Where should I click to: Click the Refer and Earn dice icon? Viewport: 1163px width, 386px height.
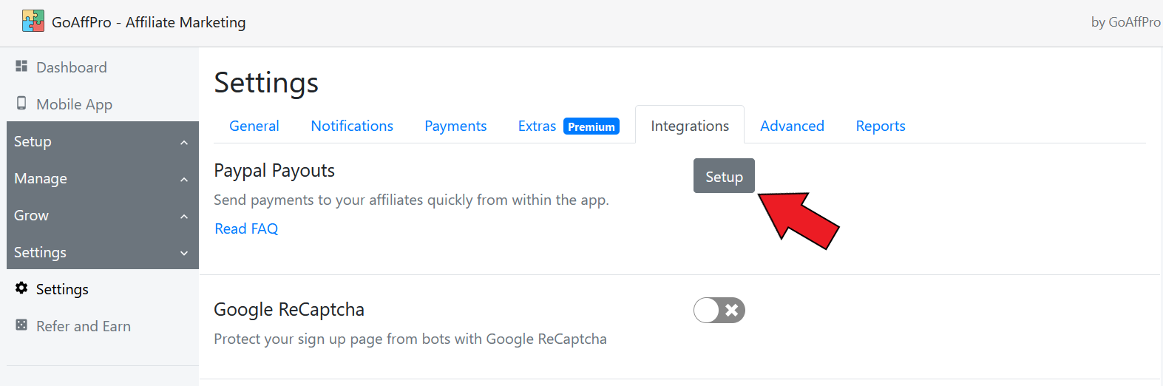tap(21, 325)
